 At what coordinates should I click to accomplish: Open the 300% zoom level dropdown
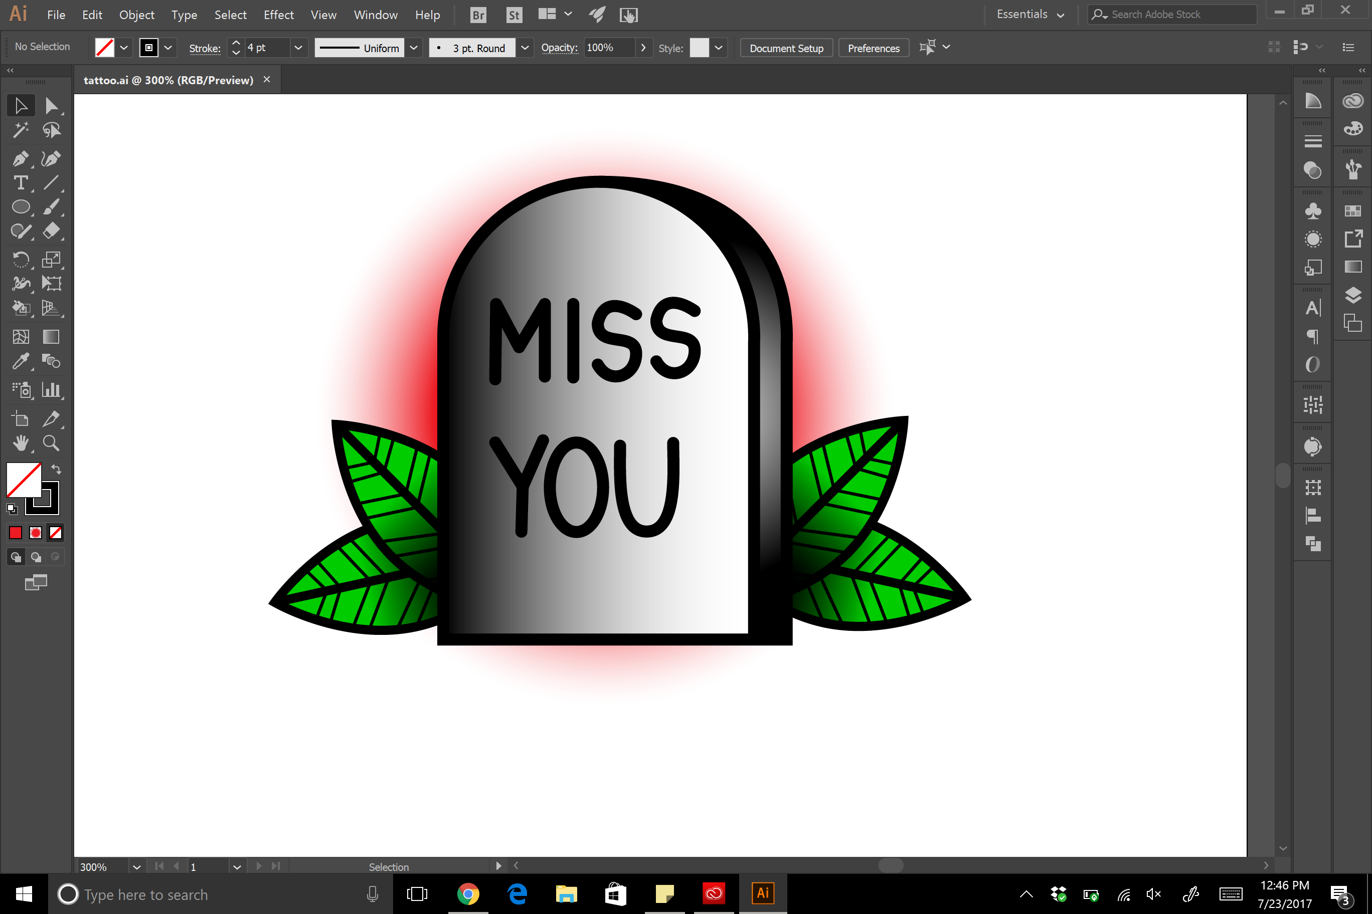tap(136, 867)
